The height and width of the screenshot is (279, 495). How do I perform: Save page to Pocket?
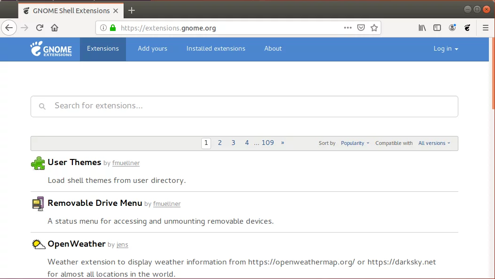tap(361, 28)
